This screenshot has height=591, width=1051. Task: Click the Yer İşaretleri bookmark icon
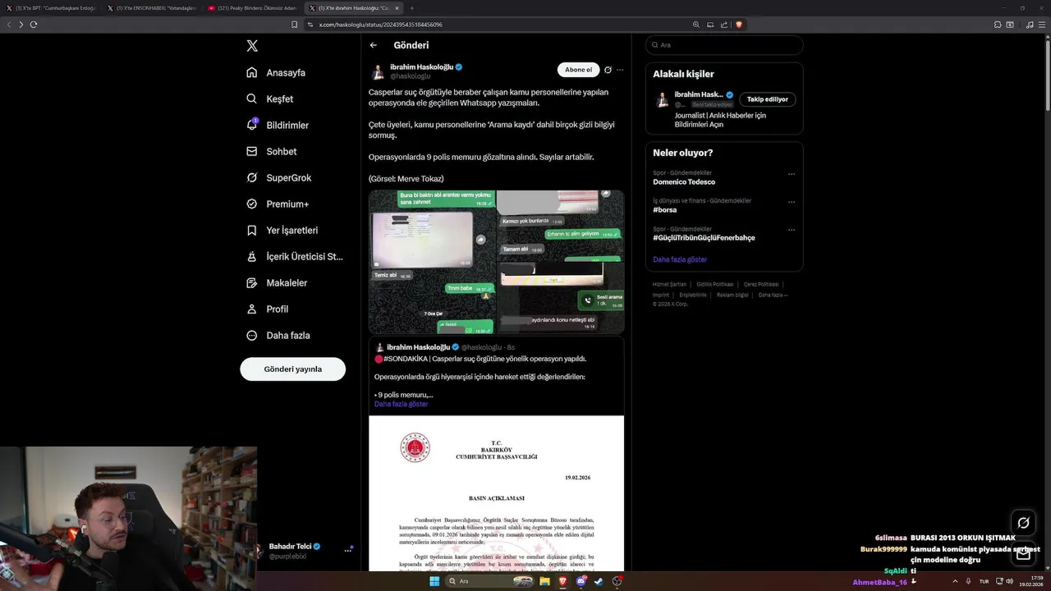(252, 230)
